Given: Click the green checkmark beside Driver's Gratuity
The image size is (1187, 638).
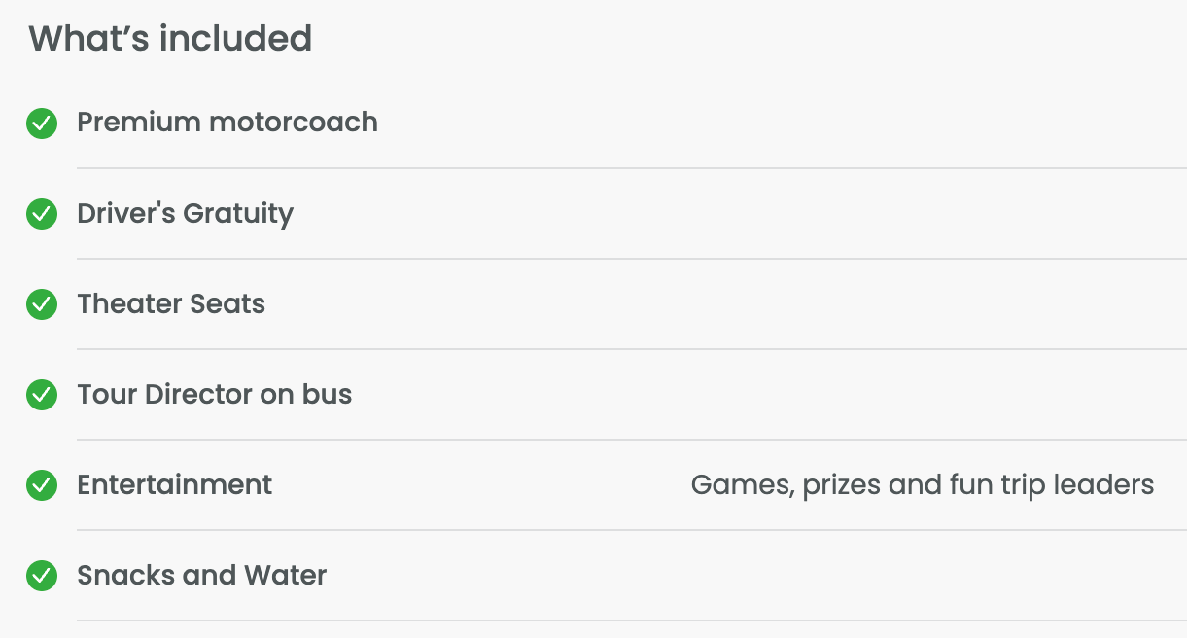Looking at the screenshot, I should tap(42, 214).
